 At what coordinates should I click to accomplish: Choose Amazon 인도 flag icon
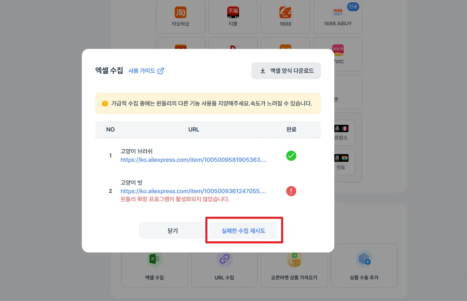[341, 158]
